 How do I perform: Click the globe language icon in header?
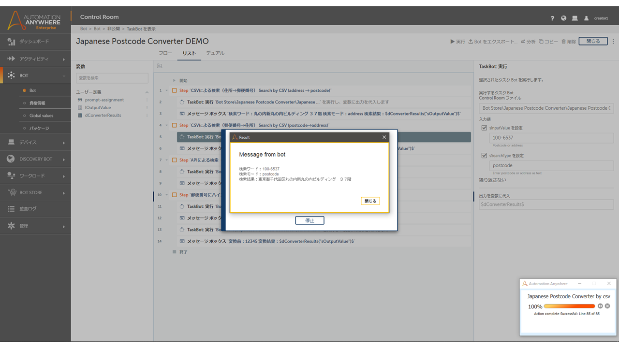[563, 18]
